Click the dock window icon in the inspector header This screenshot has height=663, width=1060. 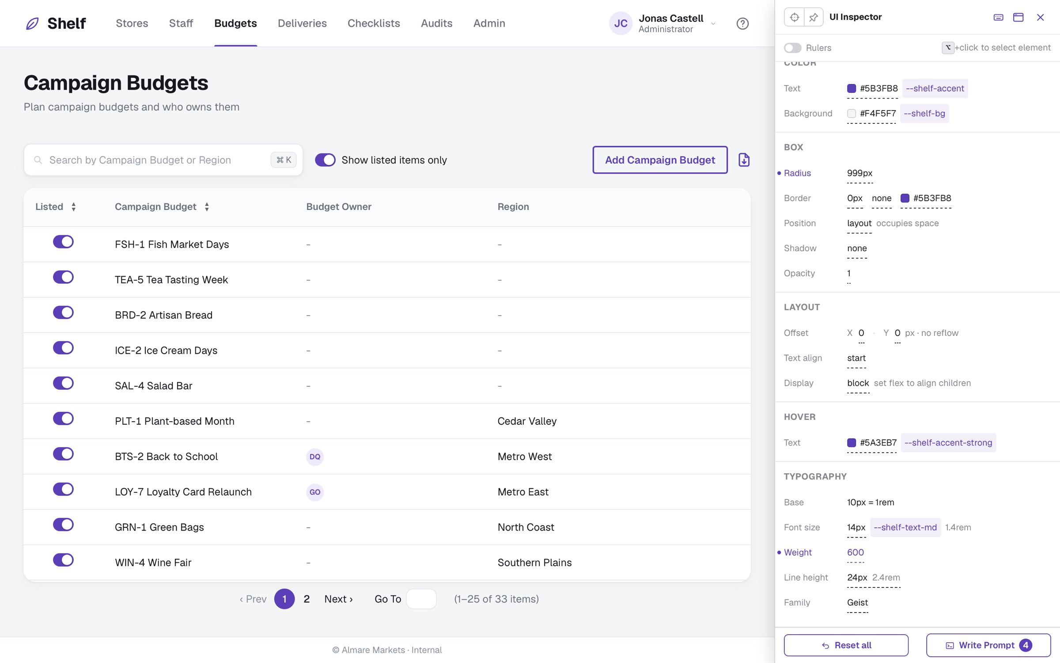click(x=1018, y=17)
